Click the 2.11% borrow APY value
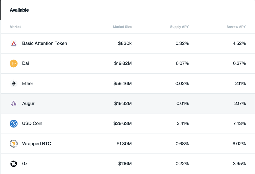Viewport: 255px width, 174px height. [x=240, y=84]
